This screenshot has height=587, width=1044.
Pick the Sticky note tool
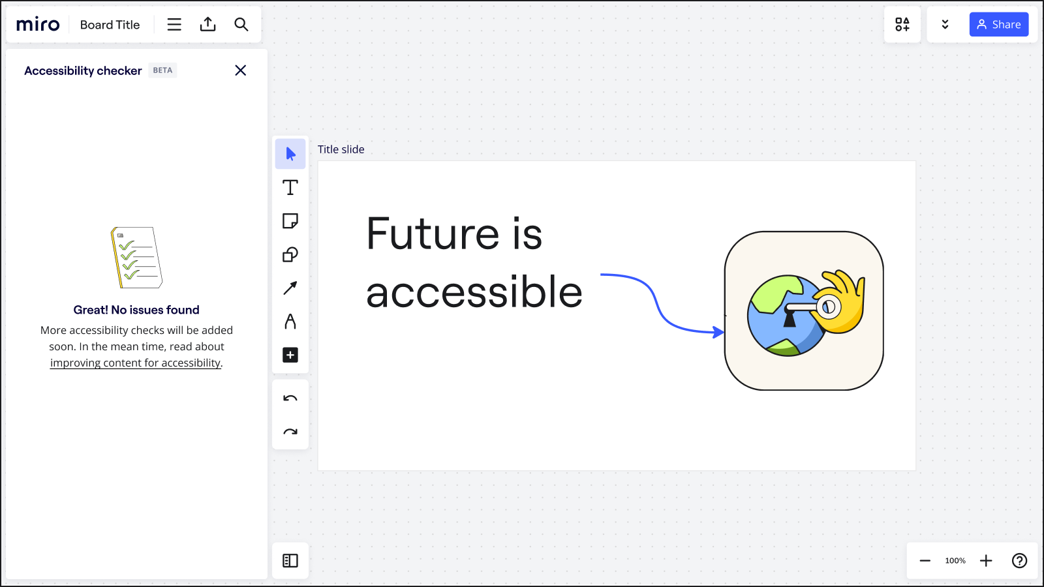pos(290,221)
